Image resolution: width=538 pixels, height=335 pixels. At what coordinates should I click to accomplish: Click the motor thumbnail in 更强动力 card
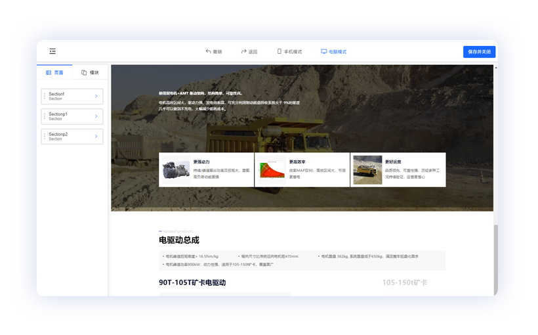[176, 169]
